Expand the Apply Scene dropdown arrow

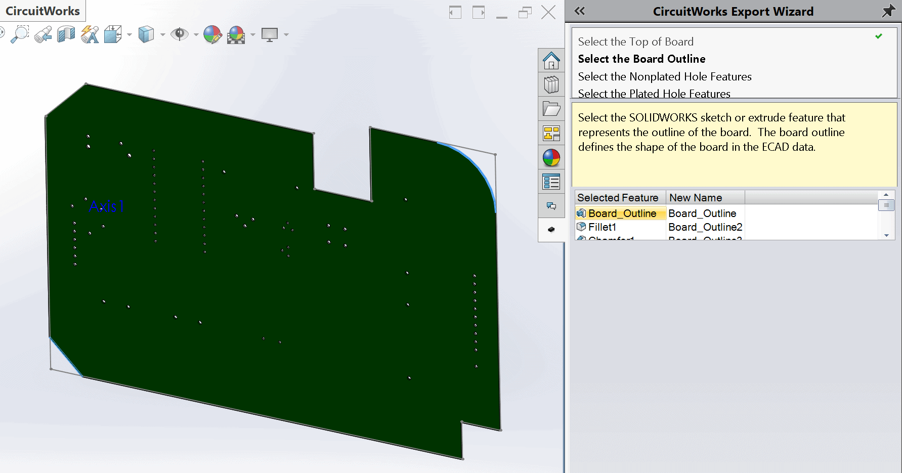pyautogui.click(x=252, y=35)
